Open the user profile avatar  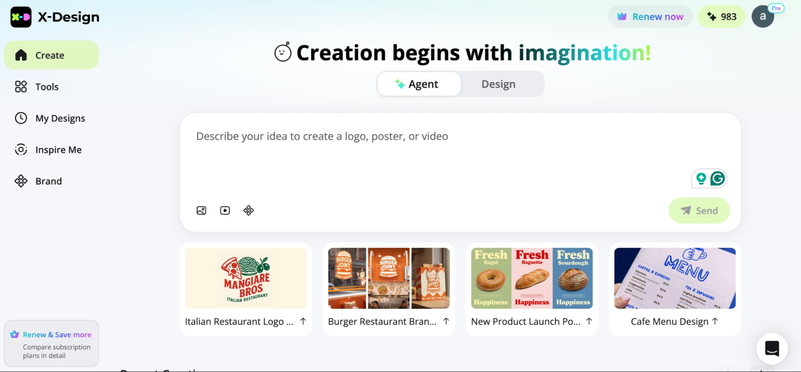pos(763,17)
